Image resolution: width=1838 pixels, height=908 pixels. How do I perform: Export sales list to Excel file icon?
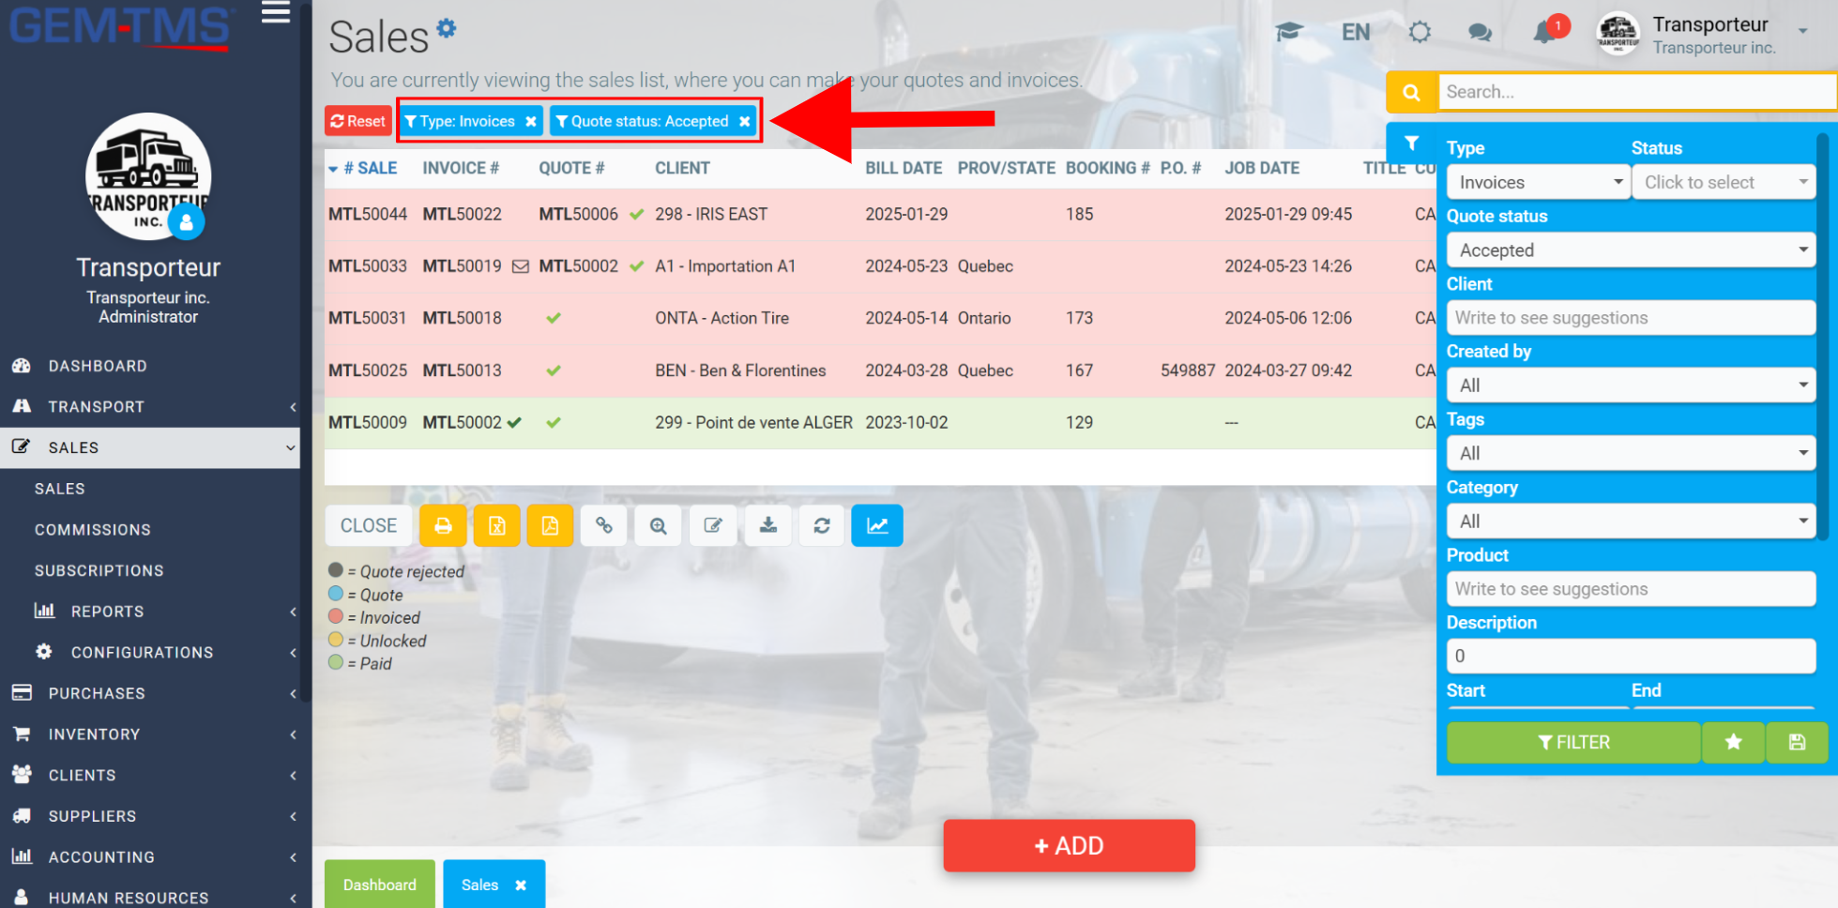496,525
